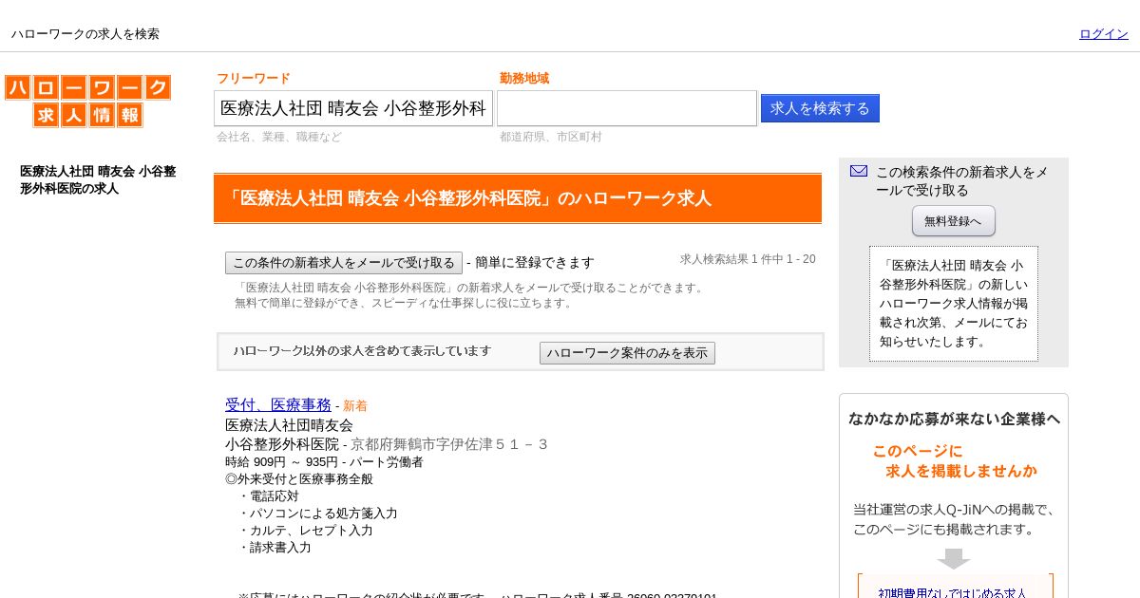The height and width of the screenshot is (598, 1140).
Task: Click この条件の新着求人をメールで受け取る button
Action: click(344, 263)
